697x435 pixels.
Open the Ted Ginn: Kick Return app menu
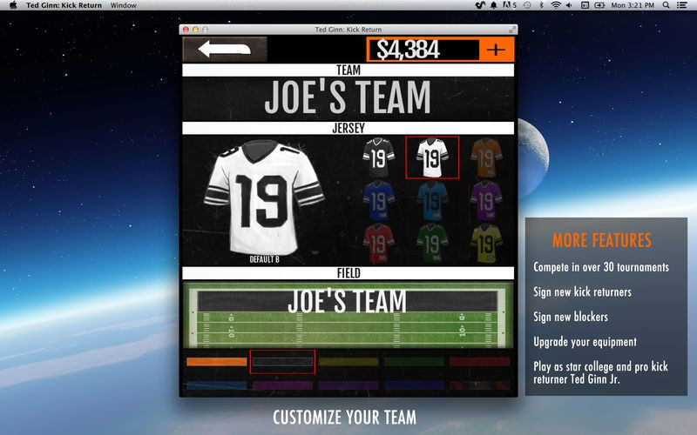tap(64, 5)
